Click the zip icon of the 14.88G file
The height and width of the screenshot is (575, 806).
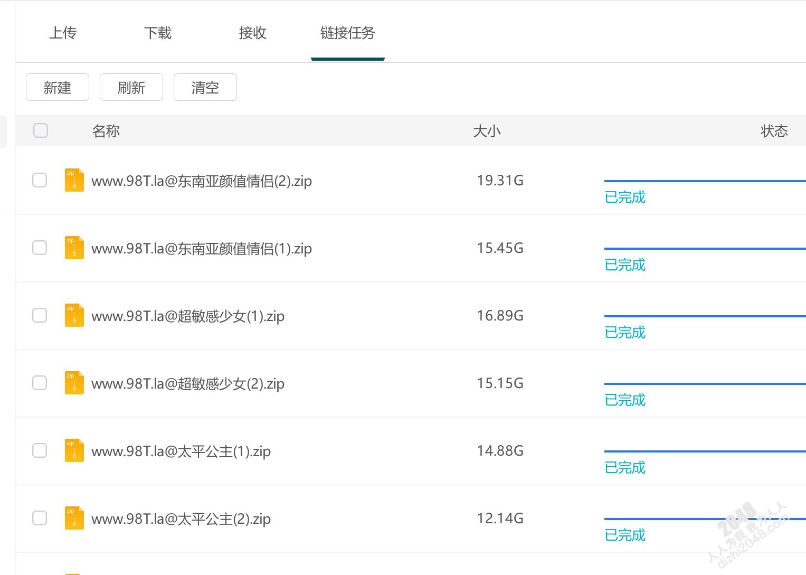(74, 450)
